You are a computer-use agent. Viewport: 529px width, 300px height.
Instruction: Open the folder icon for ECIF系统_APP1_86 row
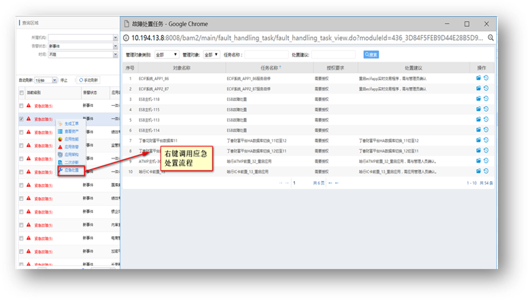[x=478, y=78]
